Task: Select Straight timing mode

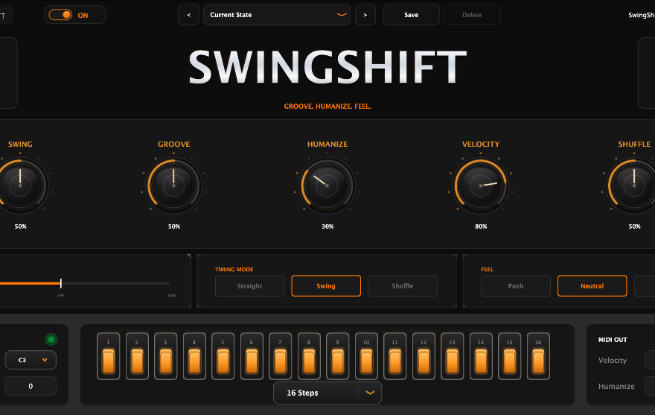Action: coord(250,285)
